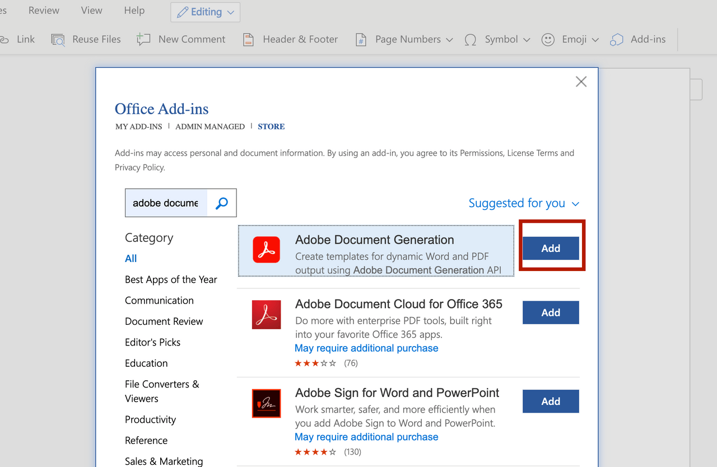Filter by Editor's Picks category
717x467 pixels.
click(x=152, y=342)
